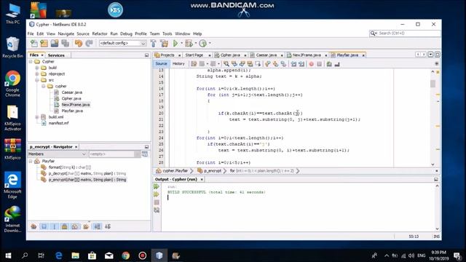Click the Save All toolbar icon
The image size is (466, 262).
click(x=65, y=44)
